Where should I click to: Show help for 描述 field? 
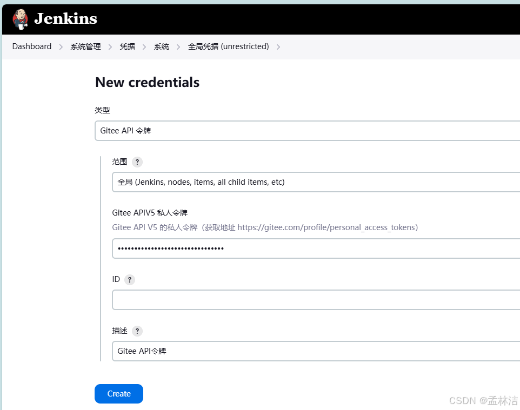(137, 331)
